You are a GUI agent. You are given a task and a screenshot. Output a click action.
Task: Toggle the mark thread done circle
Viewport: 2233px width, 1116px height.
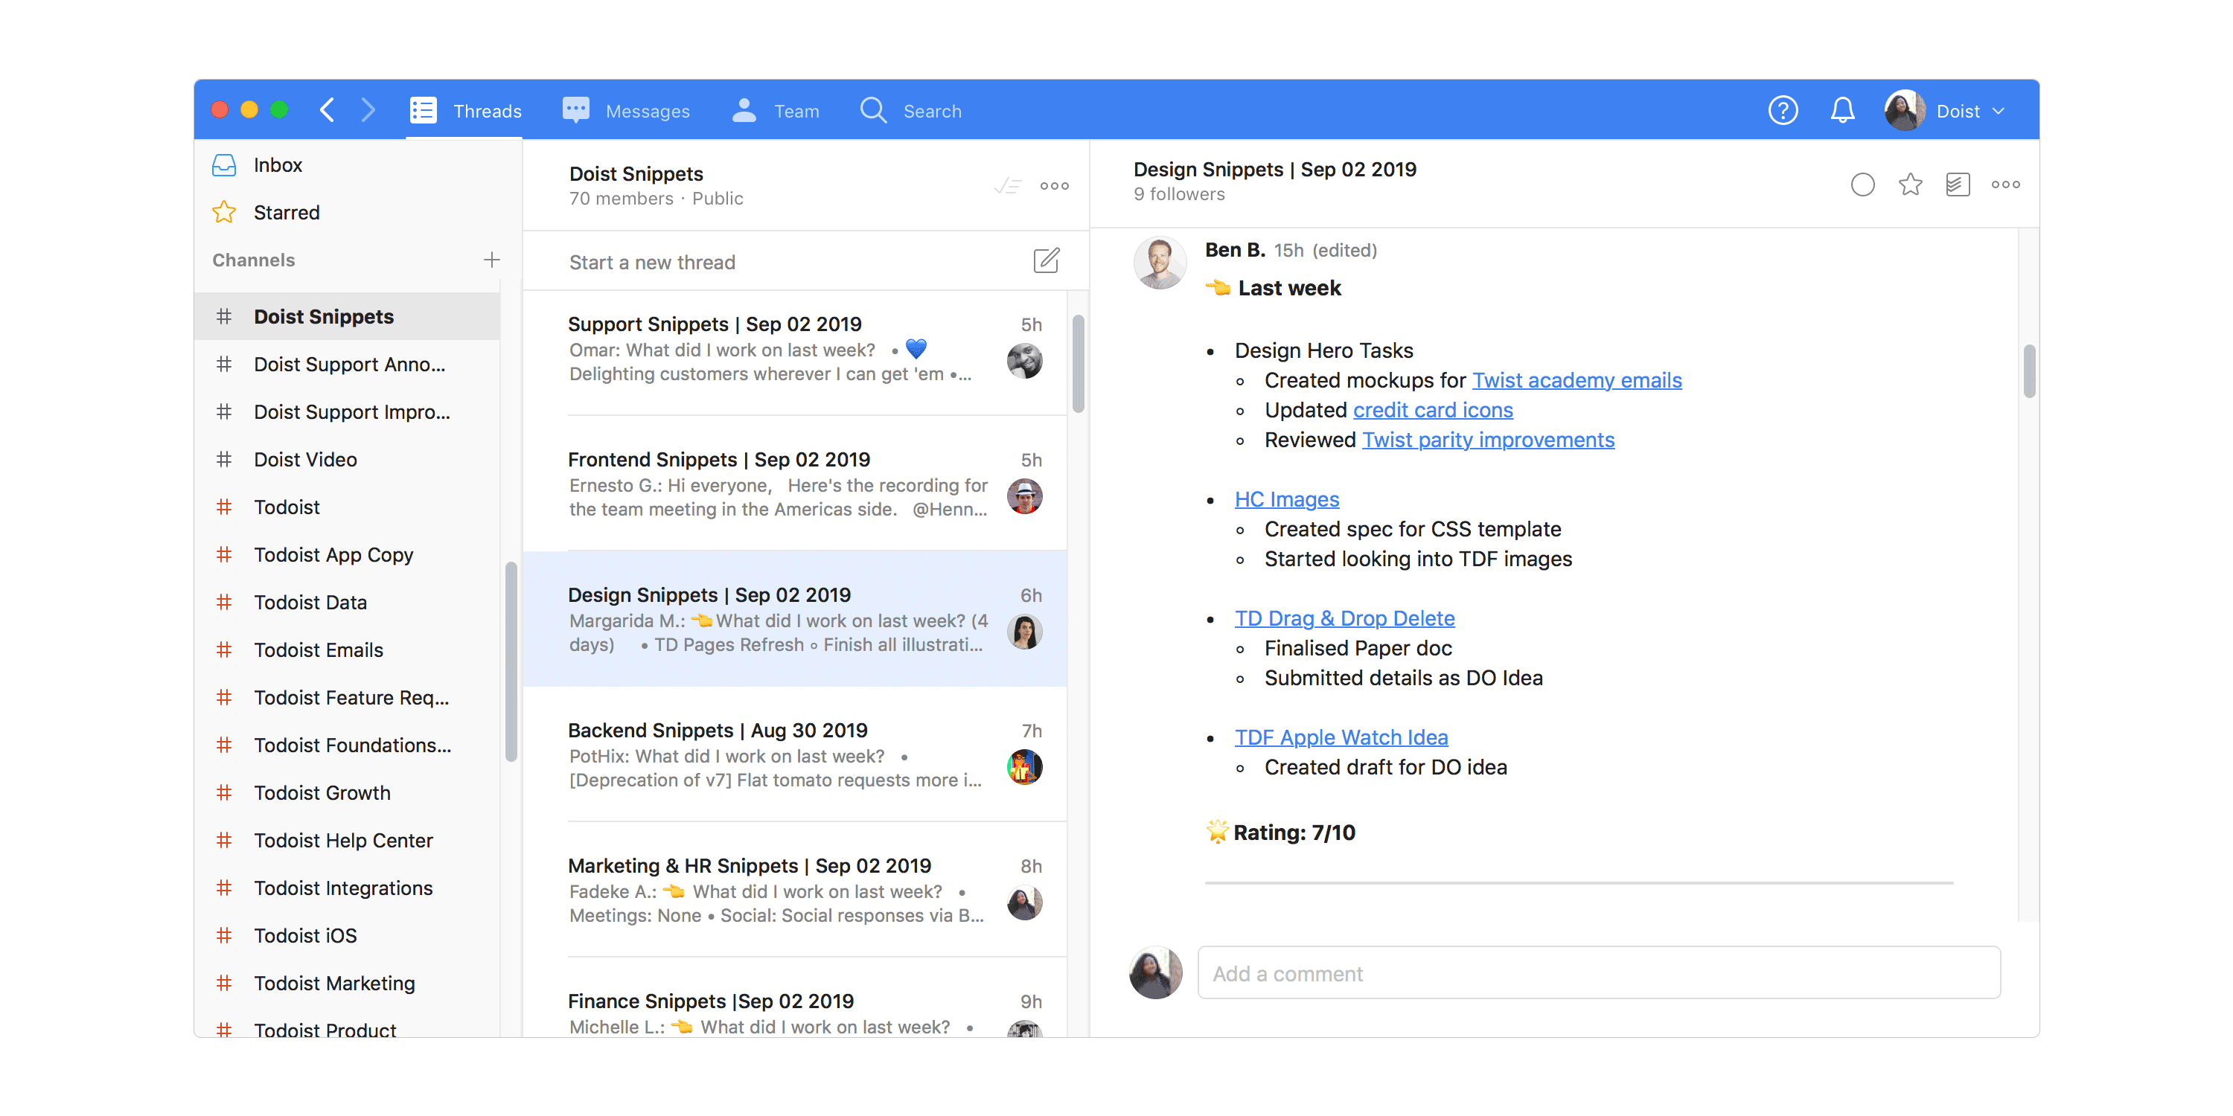pos(1862,185)
